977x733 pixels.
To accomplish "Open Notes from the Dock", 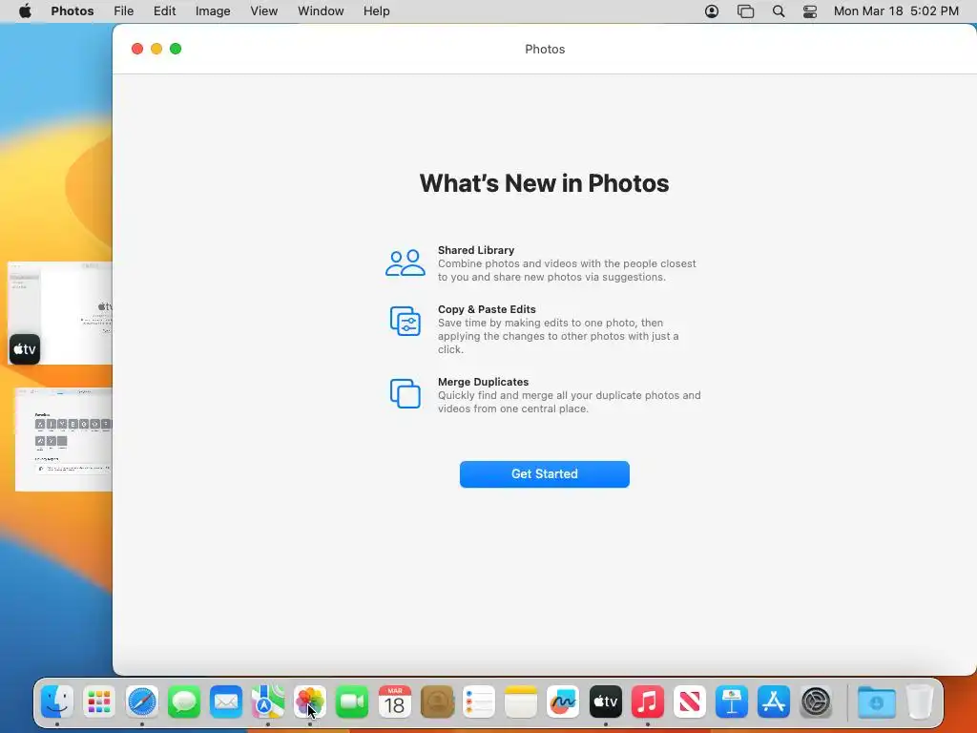I will pyautogui.click(x=521, y=702).
